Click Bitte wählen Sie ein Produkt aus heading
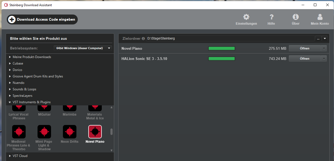Screen dimensions: 334x161 [38, 38]
